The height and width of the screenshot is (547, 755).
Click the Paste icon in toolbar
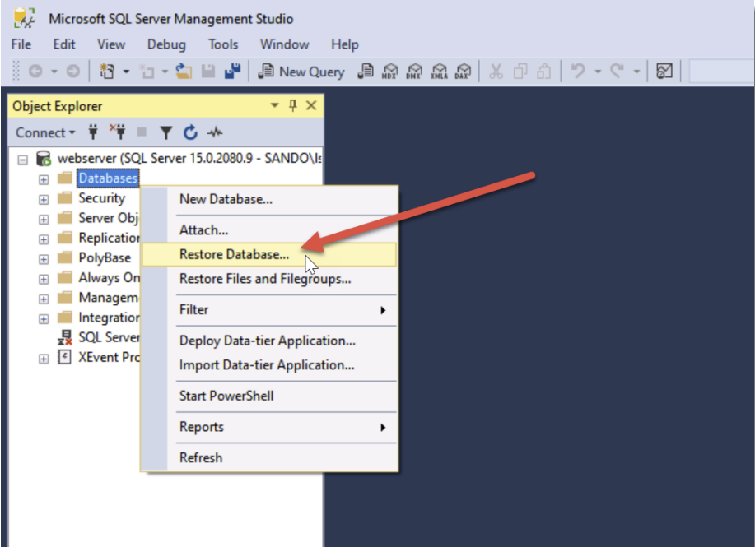tap(543, 72)
